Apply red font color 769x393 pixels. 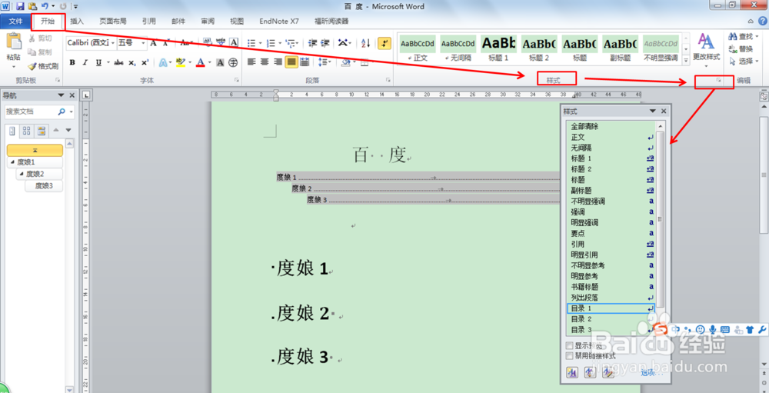click(x=200, y=63)
